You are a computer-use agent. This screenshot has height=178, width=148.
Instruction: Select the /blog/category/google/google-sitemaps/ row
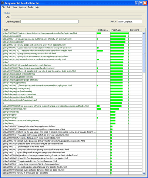pos(73,80)
